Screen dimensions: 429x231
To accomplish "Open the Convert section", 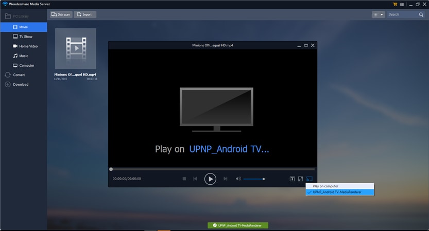I will click(24, 75).
